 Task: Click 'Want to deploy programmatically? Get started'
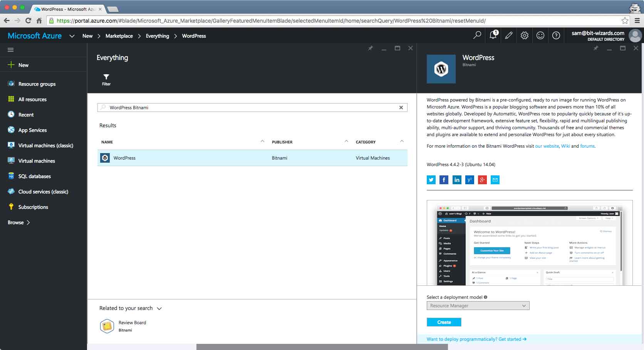(476, 339)
